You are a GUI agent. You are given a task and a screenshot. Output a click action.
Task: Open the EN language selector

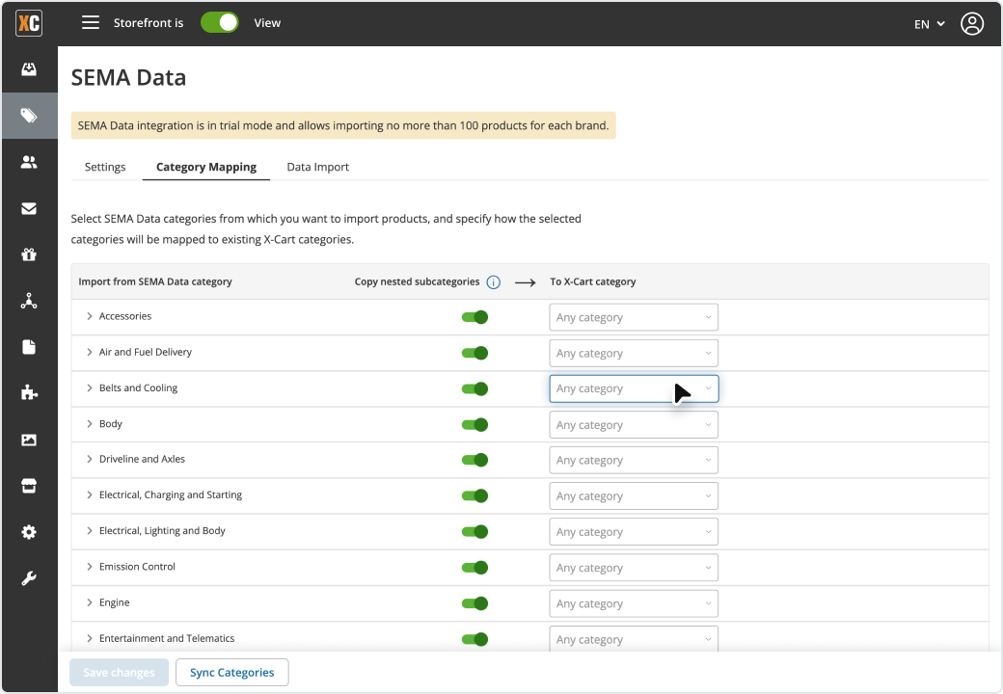[929, 24]
